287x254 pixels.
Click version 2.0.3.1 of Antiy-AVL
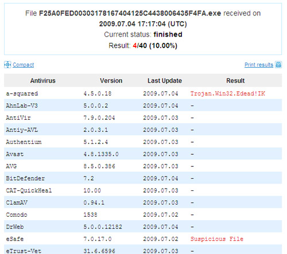96,130
